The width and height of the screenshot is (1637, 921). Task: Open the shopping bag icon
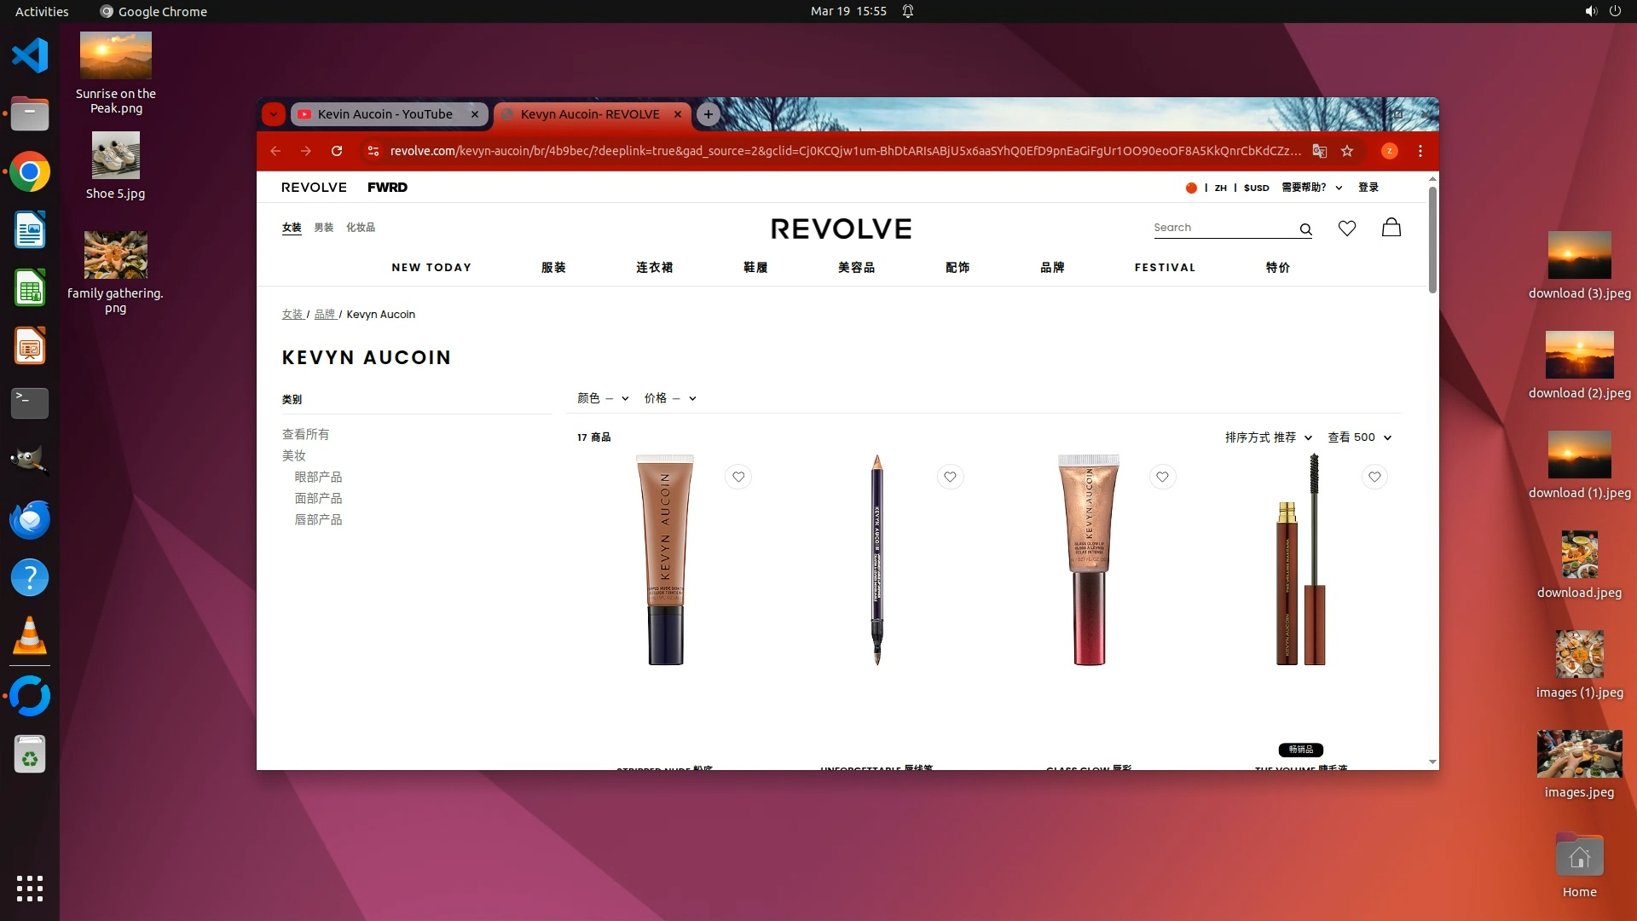1391,227
